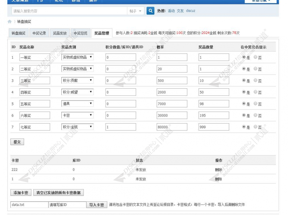Go to forum home via house icon

[x=9, y=22]
